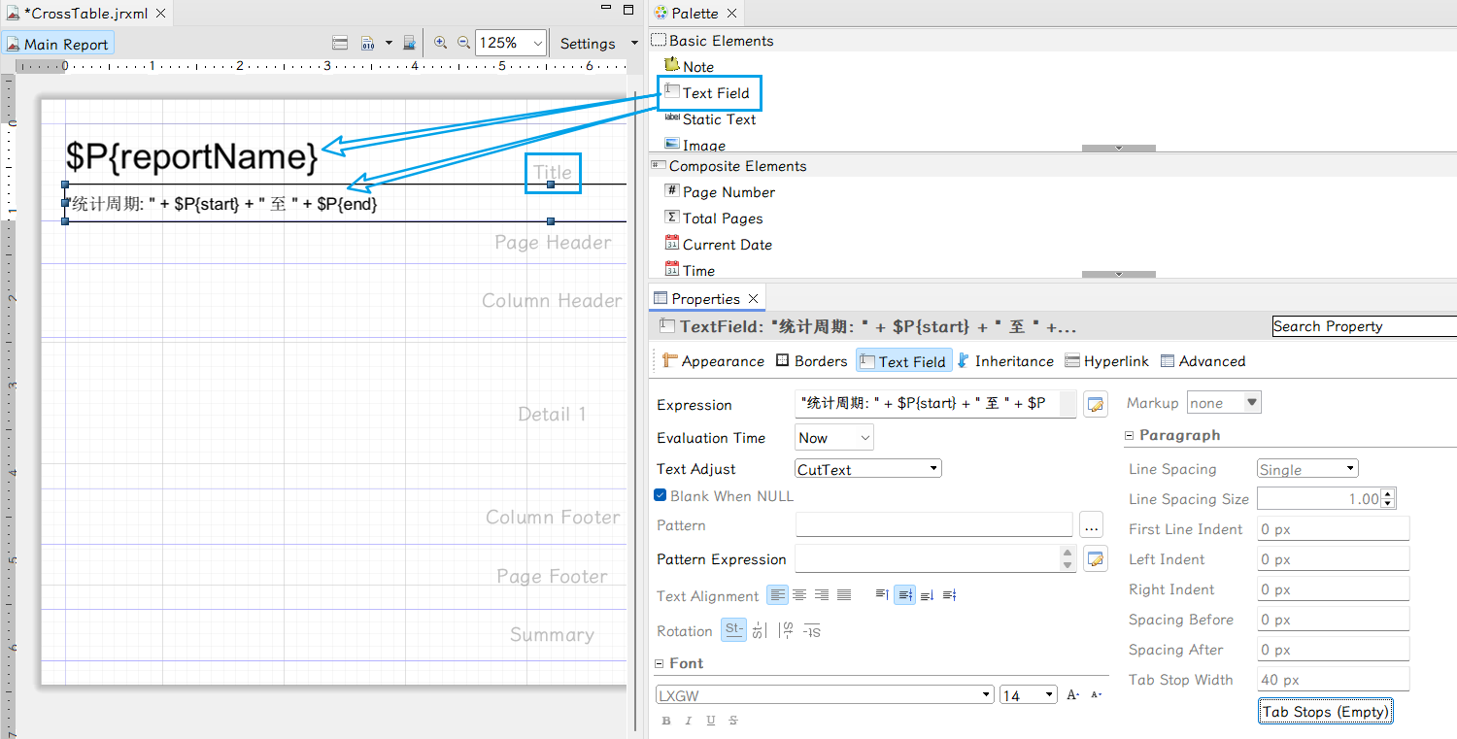The image size is (1457, 739).
Task: Toggle italic font style
Action: [689, 721]
